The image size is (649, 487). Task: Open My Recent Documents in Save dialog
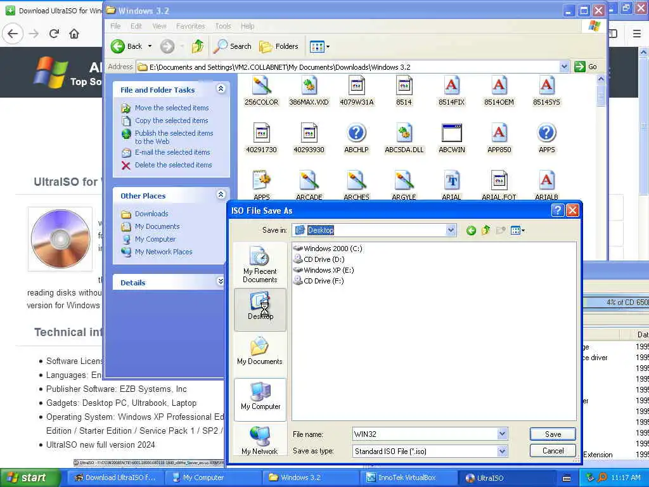(260, 264)
